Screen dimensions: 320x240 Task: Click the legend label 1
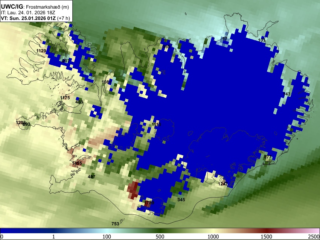tap(53, 237)
